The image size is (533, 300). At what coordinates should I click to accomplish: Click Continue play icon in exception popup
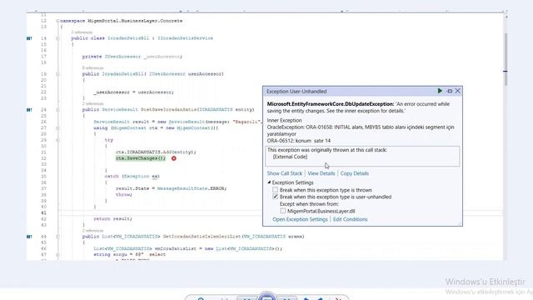click(440, 91)
